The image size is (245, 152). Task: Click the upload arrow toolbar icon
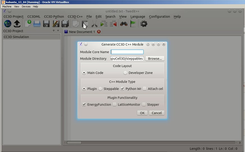click(17, 24)
